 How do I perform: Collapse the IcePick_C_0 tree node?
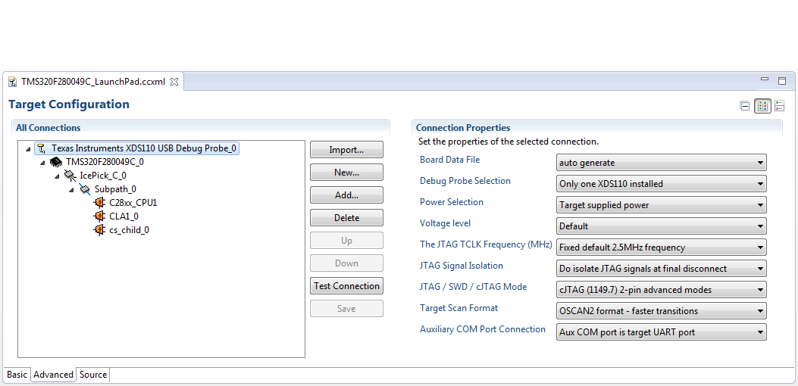point(58,176)
